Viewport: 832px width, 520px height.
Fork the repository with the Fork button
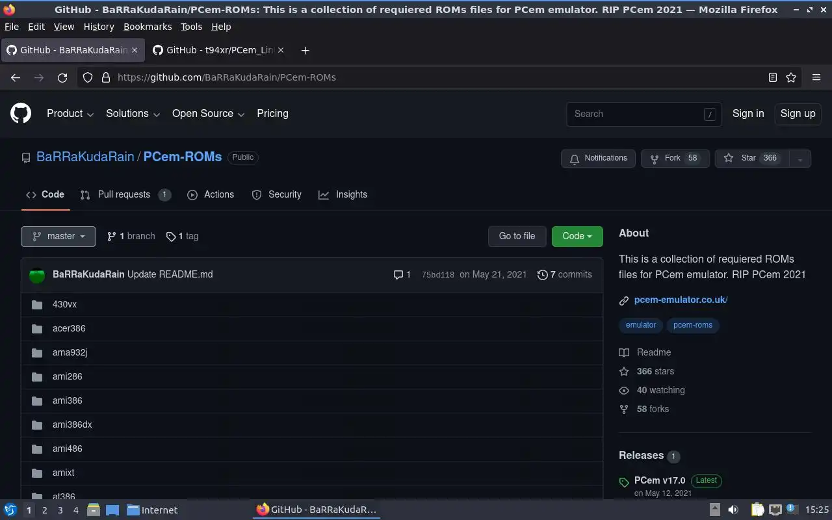tap(675, 158)
